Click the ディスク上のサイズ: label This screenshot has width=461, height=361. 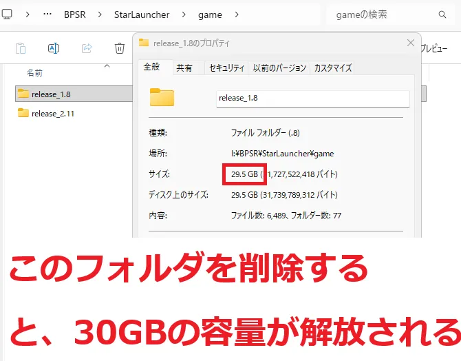178,195
